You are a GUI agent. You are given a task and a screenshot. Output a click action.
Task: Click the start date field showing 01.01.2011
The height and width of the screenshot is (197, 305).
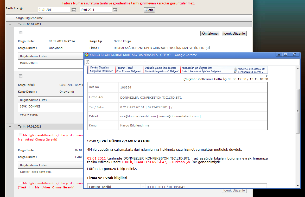[x=54, y=10]
